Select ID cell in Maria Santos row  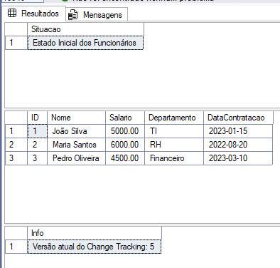coord(38,145)
